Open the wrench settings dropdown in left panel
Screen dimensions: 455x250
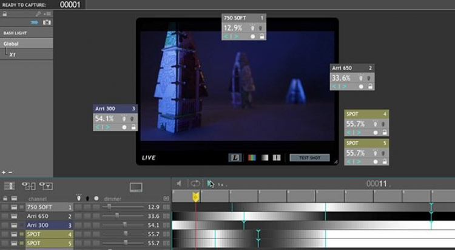click(41, 13)
